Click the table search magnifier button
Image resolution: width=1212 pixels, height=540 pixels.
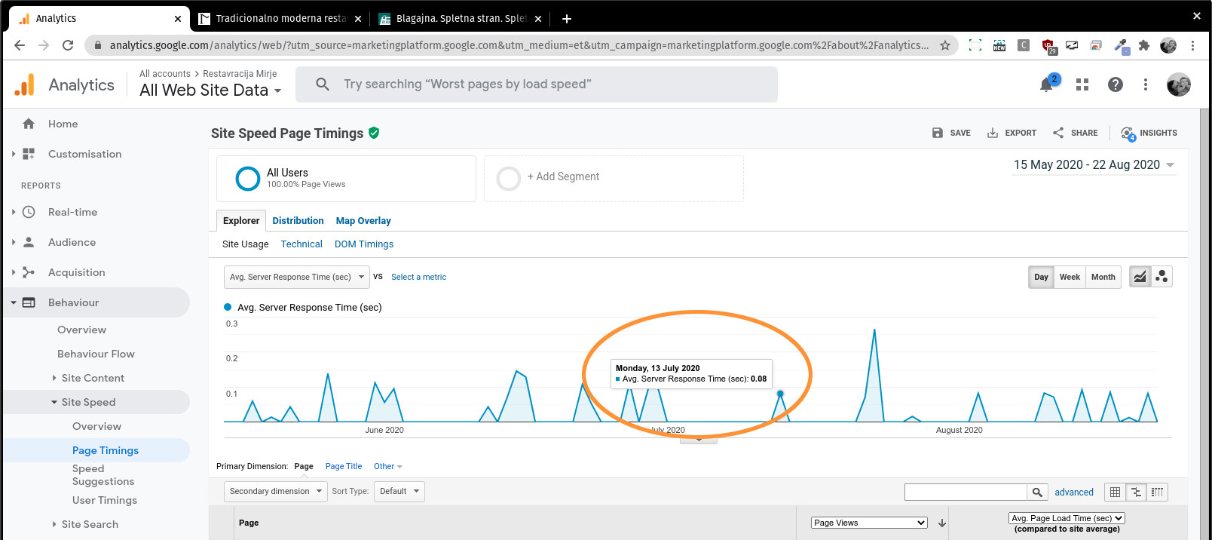(x=1037, y=492)
